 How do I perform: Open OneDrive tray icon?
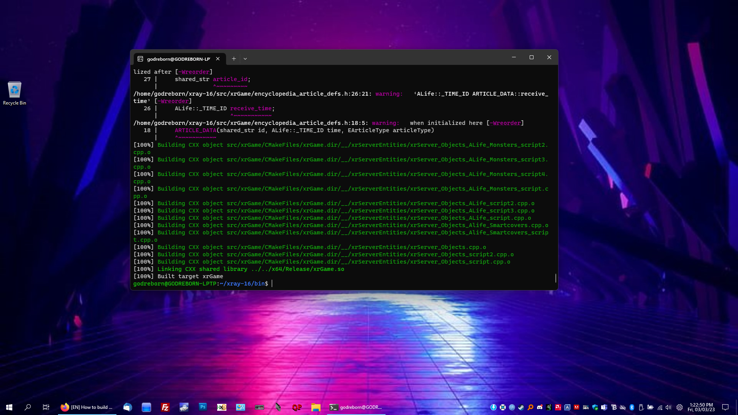(x=623, y=407)
